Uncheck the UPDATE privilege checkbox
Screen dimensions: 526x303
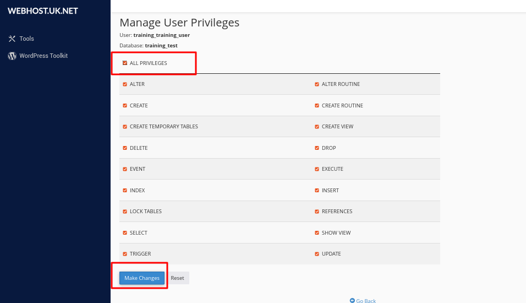(x=317, y=254)
